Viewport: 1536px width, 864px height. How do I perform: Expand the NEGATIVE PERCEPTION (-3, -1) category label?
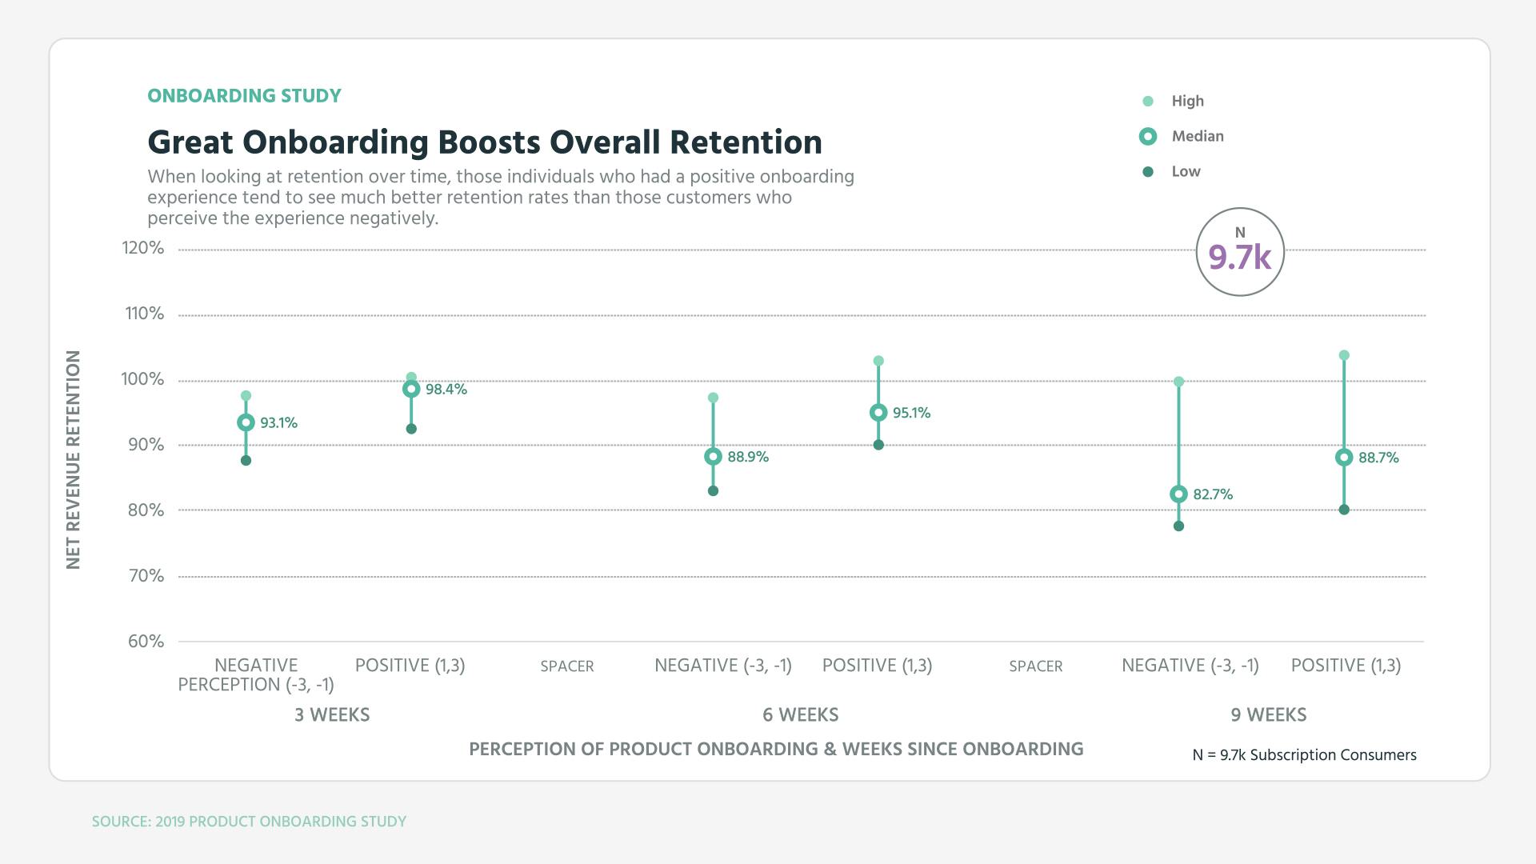[x=254, y=674]
